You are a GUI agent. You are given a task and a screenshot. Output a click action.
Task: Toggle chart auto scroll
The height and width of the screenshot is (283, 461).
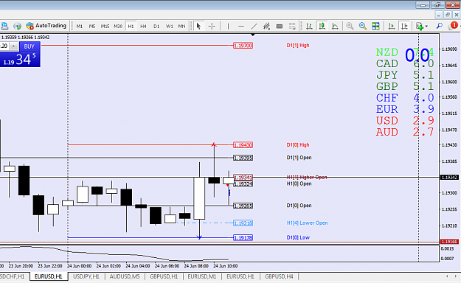pyautogui.click(x=392, y=26)
